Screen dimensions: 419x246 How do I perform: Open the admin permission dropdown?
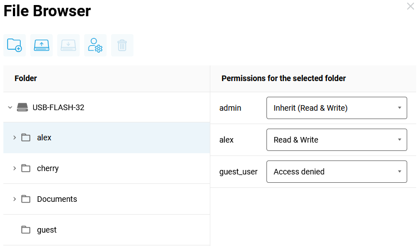pyautogui.click(x=337, y=108)
